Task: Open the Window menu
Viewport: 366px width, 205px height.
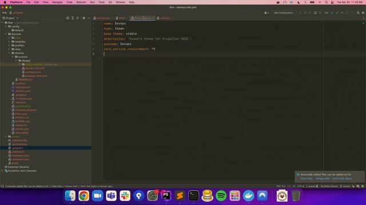Action: click(121, 2)
